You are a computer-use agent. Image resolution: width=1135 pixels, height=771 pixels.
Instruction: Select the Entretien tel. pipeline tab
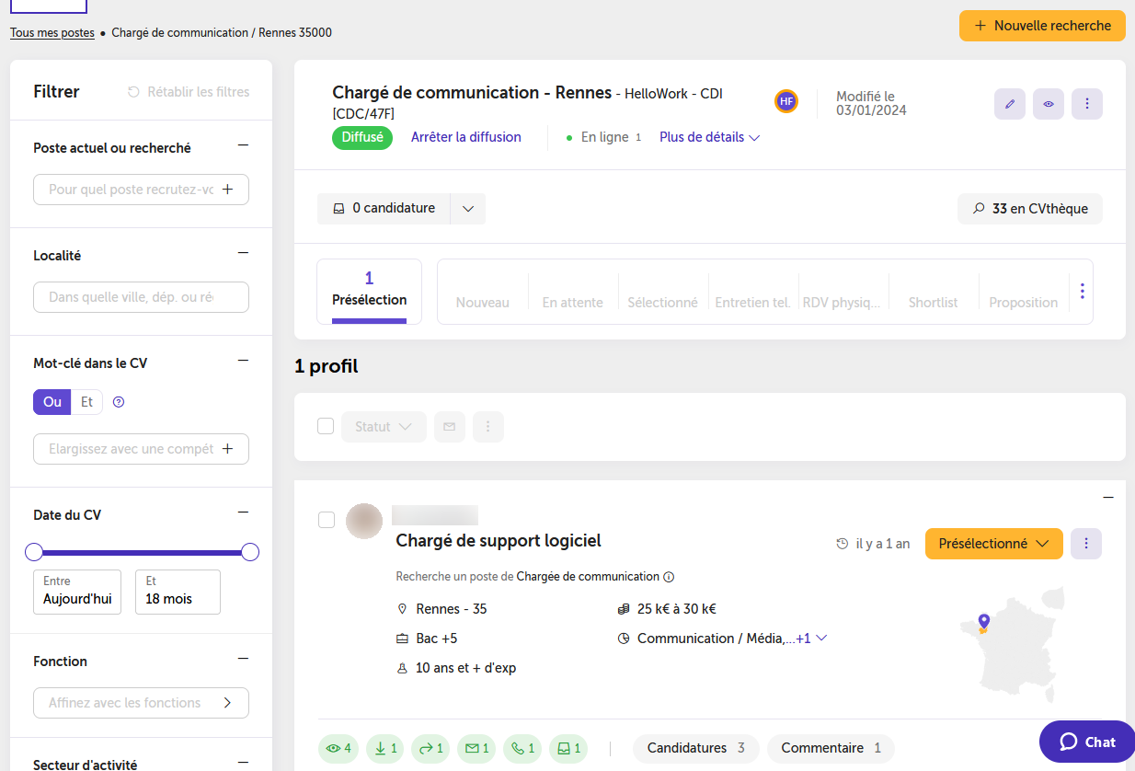tap(752, 303)
